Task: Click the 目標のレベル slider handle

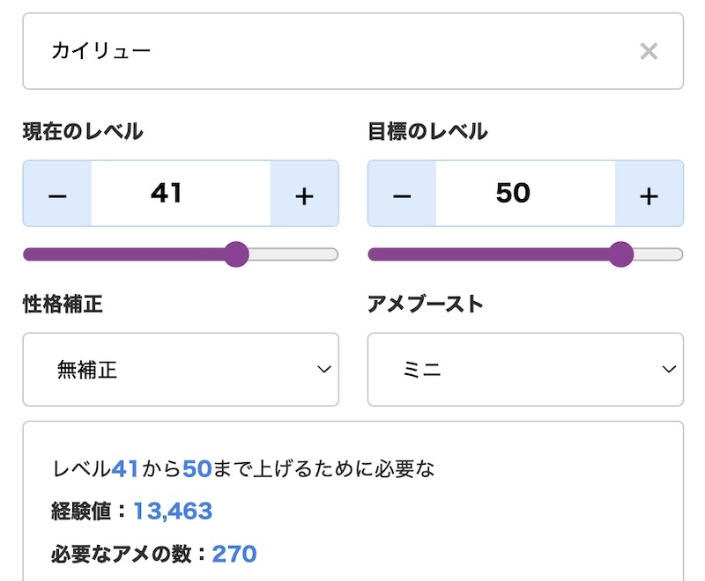Action: point(623,254)
